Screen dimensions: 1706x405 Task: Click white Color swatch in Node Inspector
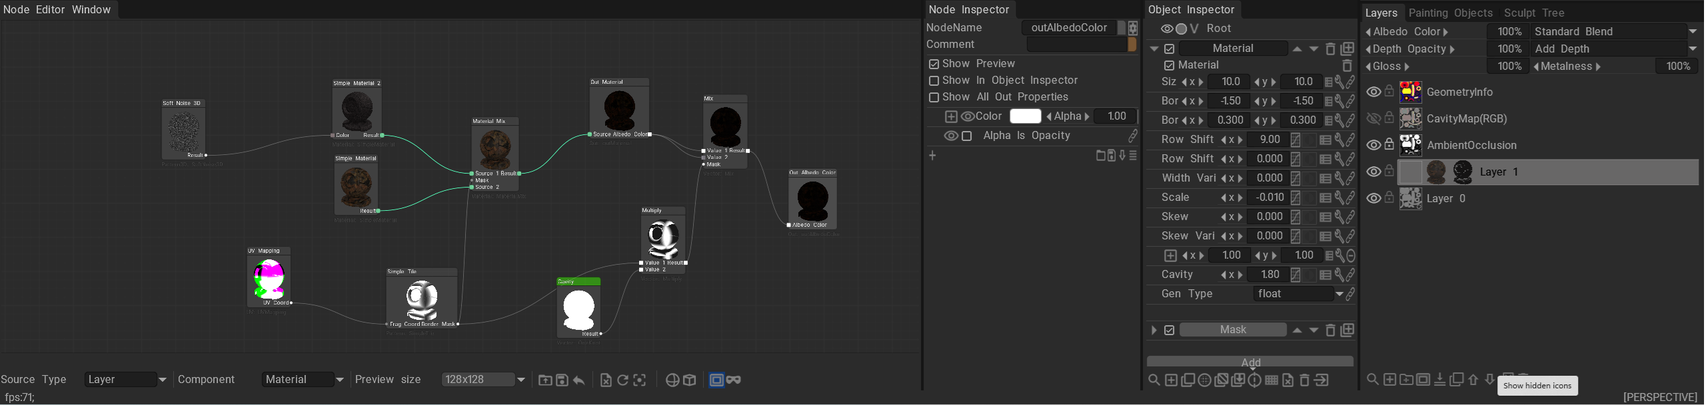(1026, 116)
